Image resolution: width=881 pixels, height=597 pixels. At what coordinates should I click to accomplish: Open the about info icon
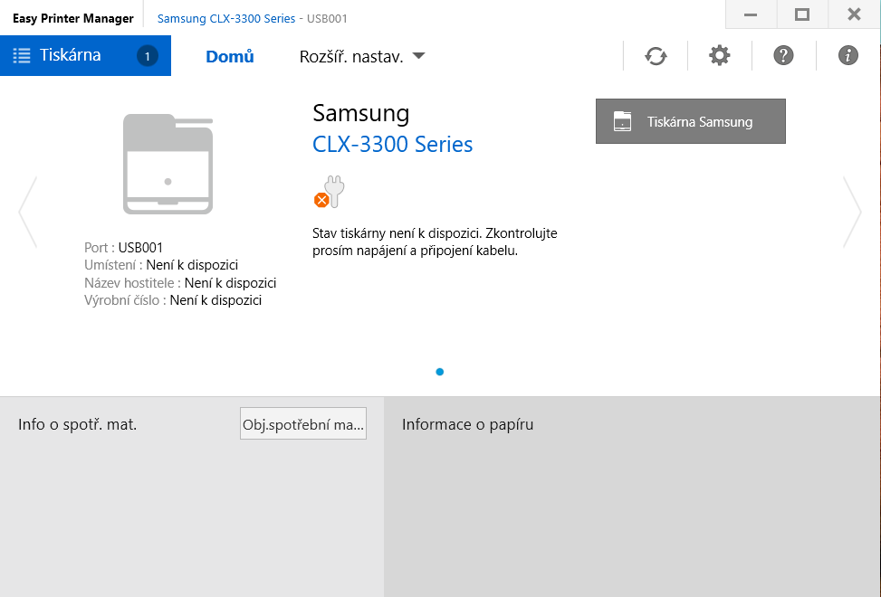[x=848, y=56]
